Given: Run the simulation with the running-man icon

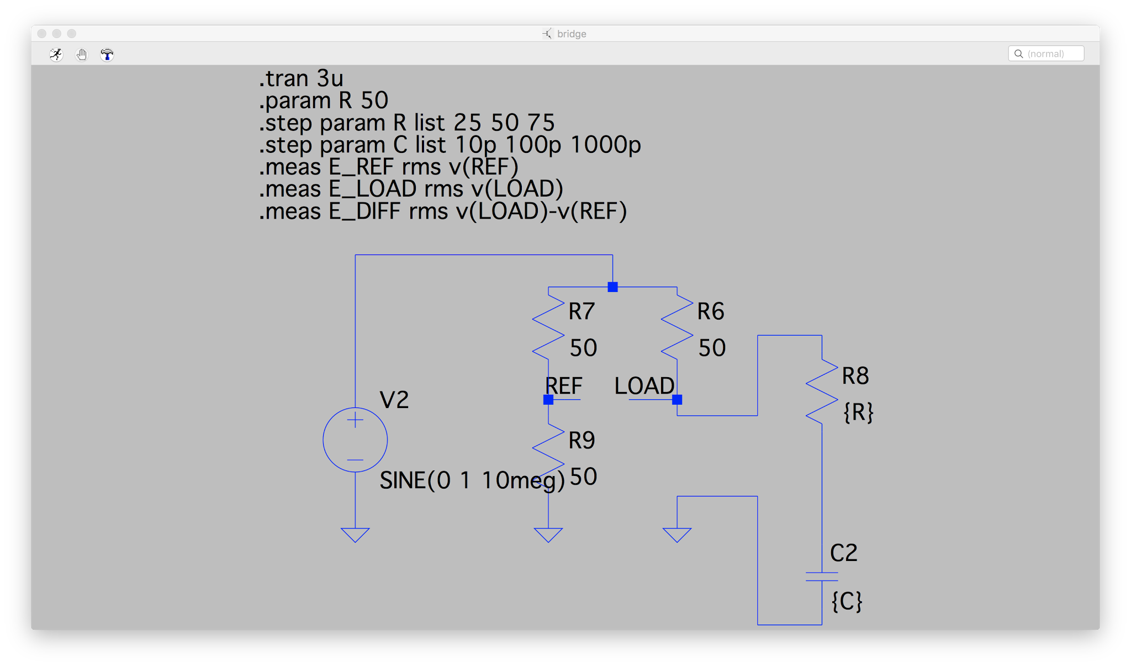Looking at the screenshot, I should point(56,54).
